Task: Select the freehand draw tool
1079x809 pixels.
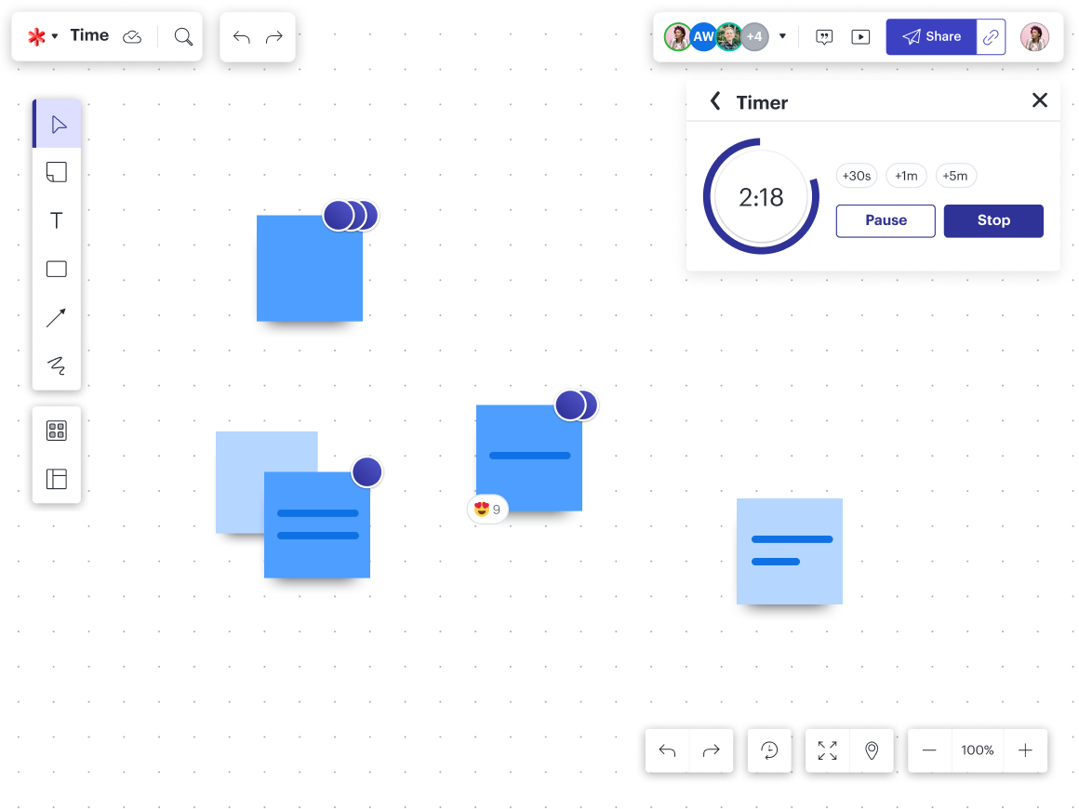Action: pyautogui.click(x=57, y=365)
